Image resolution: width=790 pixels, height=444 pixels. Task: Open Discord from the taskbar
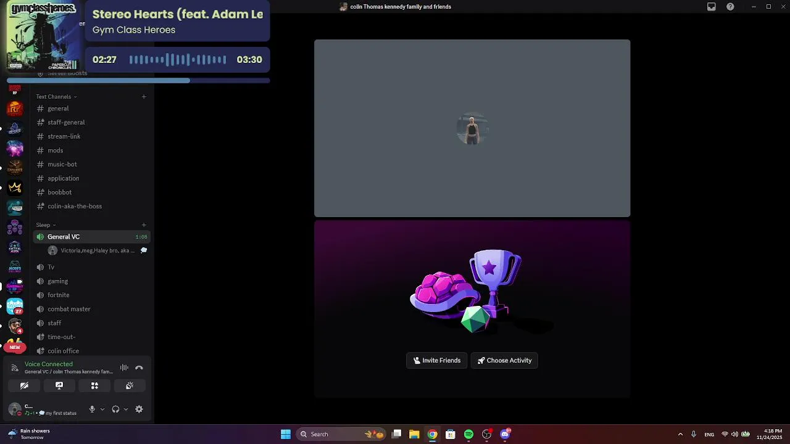coord(505,434)
